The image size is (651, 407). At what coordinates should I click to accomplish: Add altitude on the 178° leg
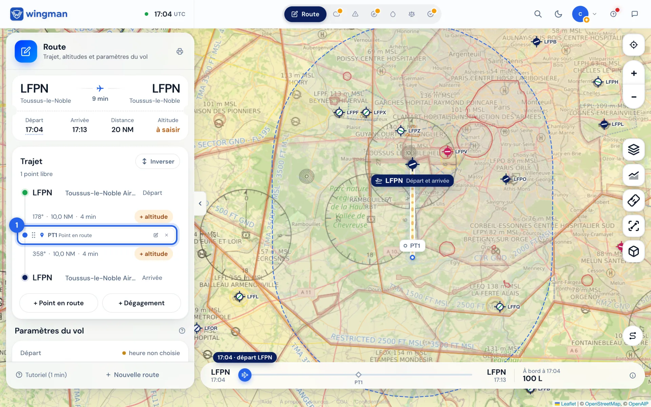pos(154,217)
